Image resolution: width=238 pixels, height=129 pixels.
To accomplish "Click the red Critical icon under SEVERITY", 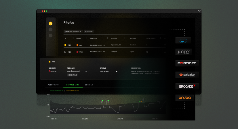I will pos(49,71).
